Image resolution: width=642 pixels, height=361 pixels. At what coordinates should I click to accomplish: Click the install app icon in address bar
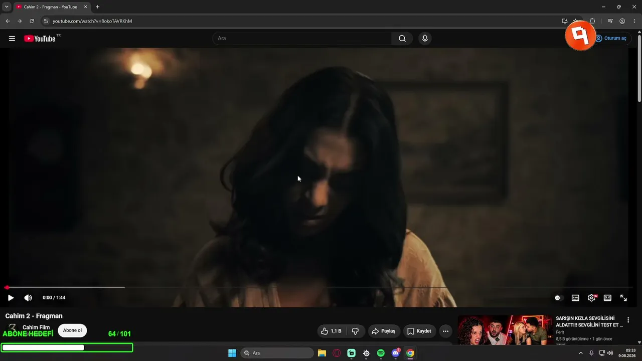[564, 21]
